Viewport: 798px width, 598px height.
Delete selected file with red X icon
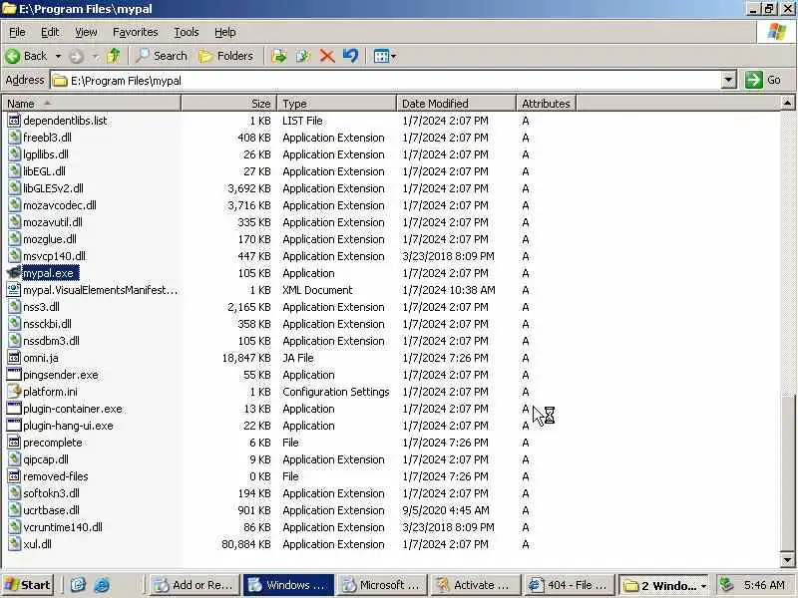(x=327, y=56)
